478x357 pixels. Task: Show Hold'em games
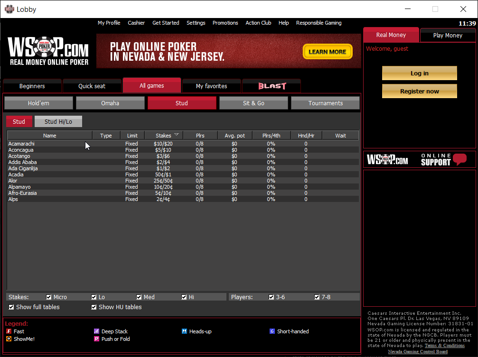point(38,103)
